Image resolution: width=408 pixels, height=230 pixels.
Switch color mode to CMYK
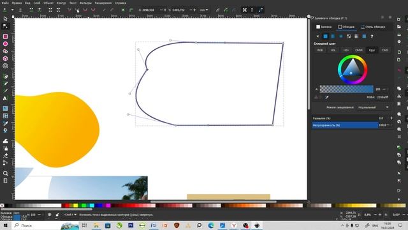coord(359,50)
